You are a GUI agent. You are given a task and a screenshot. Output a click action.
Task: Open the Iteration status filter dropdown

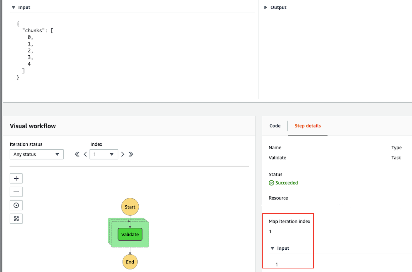(37, 154)
